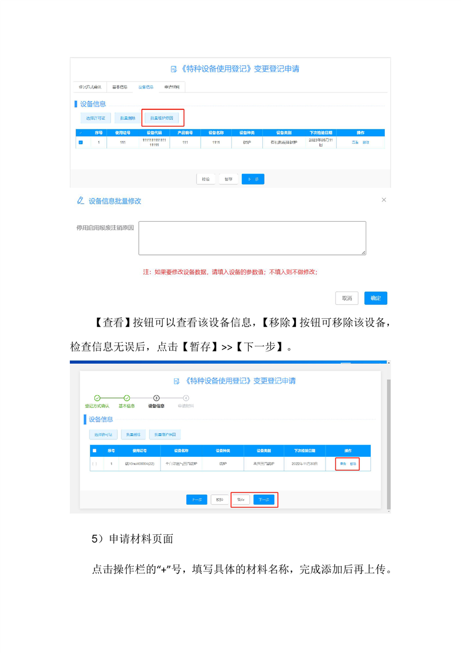The image size is (461, 653).
Task: Click the lower screenshot's vertical scrollbar
Action: [388, 436]
